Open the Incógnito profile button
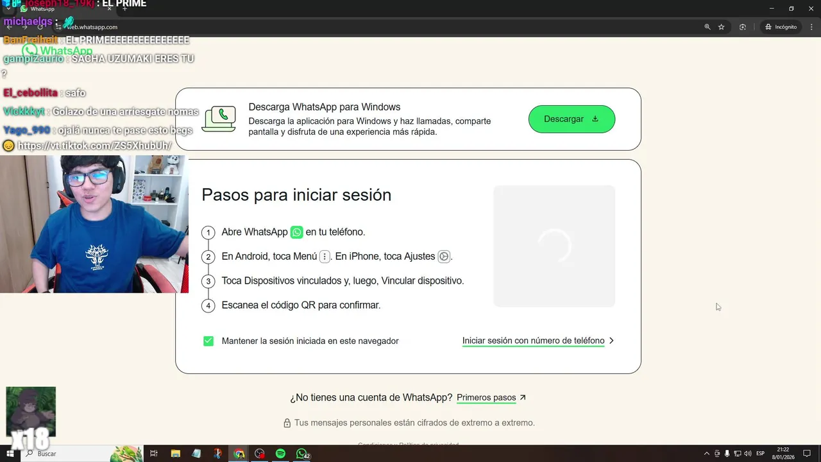 781,27
